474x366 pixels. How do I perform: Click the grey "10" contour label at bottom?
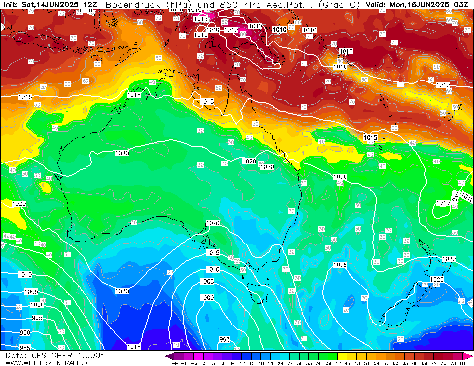tap(176, 345)
